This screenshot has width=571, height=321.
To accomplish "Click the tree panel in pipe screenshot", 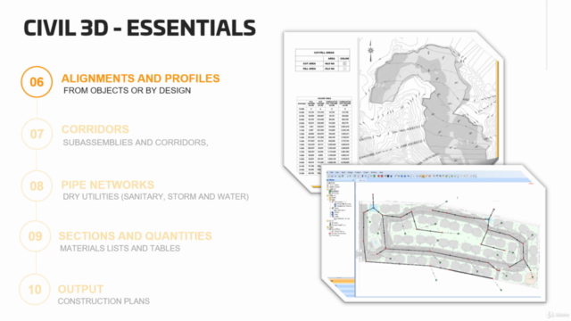I will 341,229.
